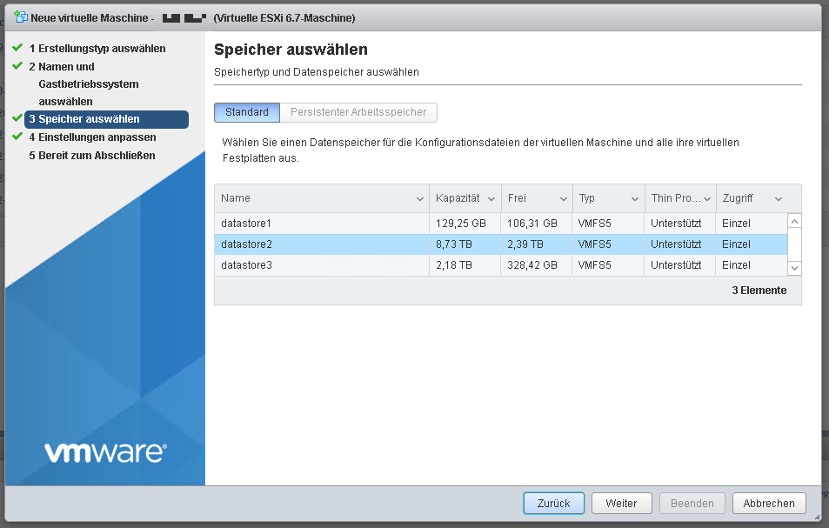Click the VMware logo in sidebar
This screenshot has width=829, height=528.
coord(104,452)
